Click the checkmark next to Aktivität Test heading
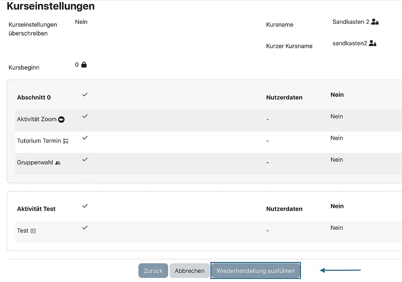 tap(85, 206)
